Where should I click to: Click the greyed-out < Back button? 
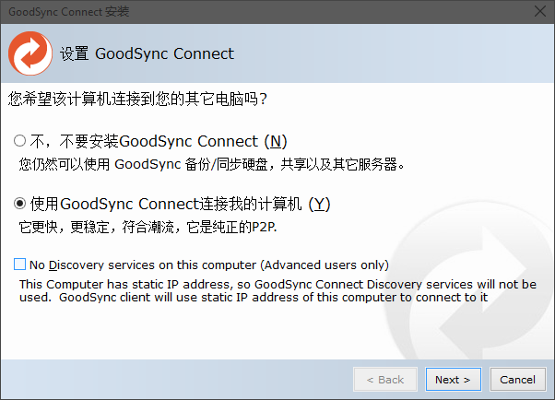click(x=385, y=379)
